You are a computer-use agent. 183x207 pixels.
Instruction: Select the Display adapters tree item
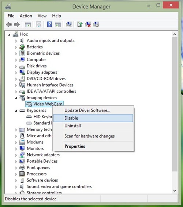(42, 72)
